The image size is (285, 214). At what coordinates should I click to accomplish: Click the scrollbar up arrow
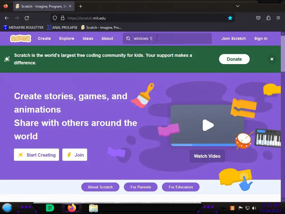pos(283,33)
